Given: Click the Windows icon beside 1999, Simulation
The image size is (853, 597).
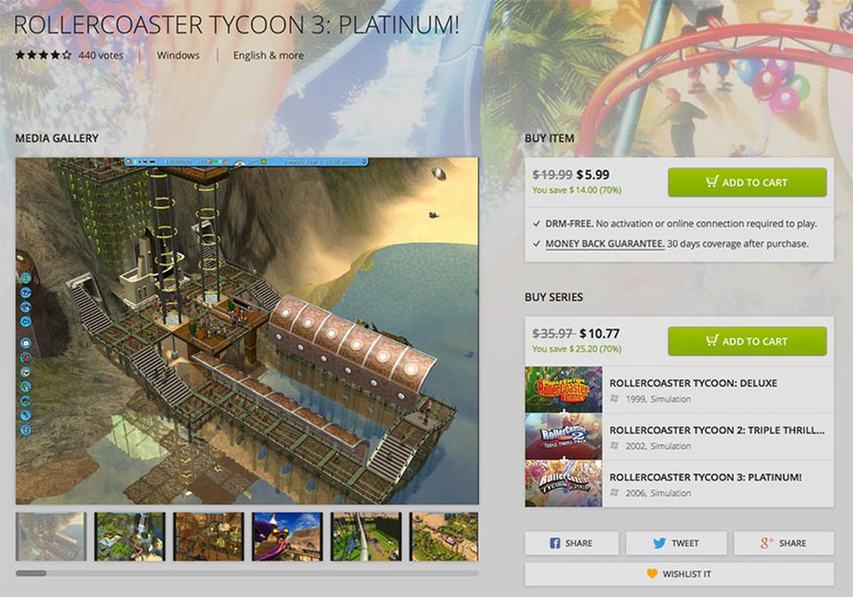Looking at the screenshot, I should [614, 398].
